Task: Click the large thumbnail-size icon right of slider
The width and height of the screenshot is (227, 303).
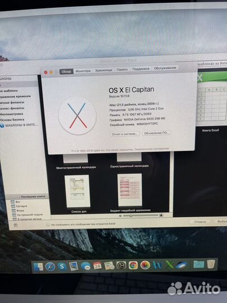Action: click(x=161, y=215)
